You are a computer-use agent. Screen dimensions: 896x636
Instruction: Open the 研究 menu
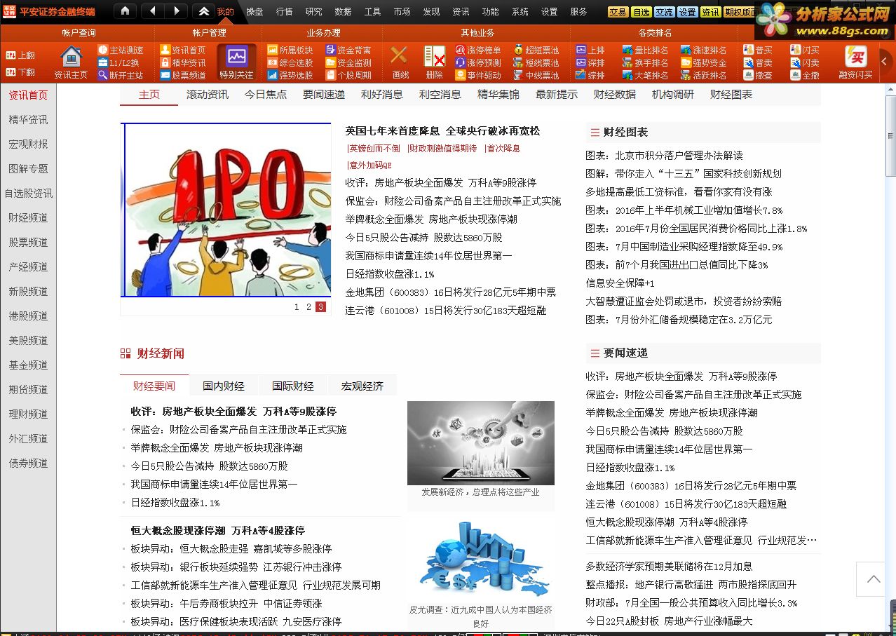point(313,11)
